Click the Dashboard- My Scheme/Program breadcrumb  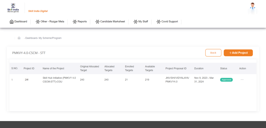click(x=43, y=38)
